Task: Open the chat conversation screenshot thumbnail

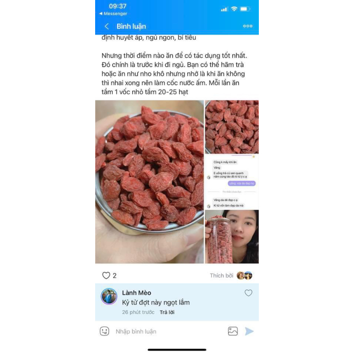Action: [x=232, y=182]
